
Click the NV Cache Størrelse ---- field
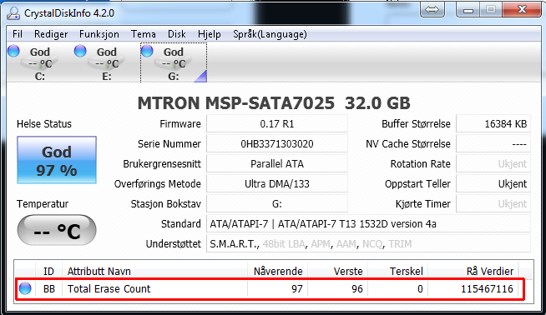click(493, 143)
